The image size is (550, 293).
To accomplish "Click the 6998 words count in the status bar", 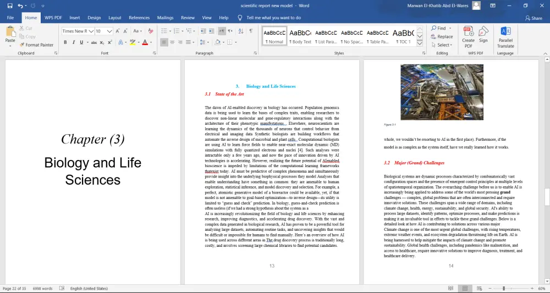I will click(x=42, y=289).
